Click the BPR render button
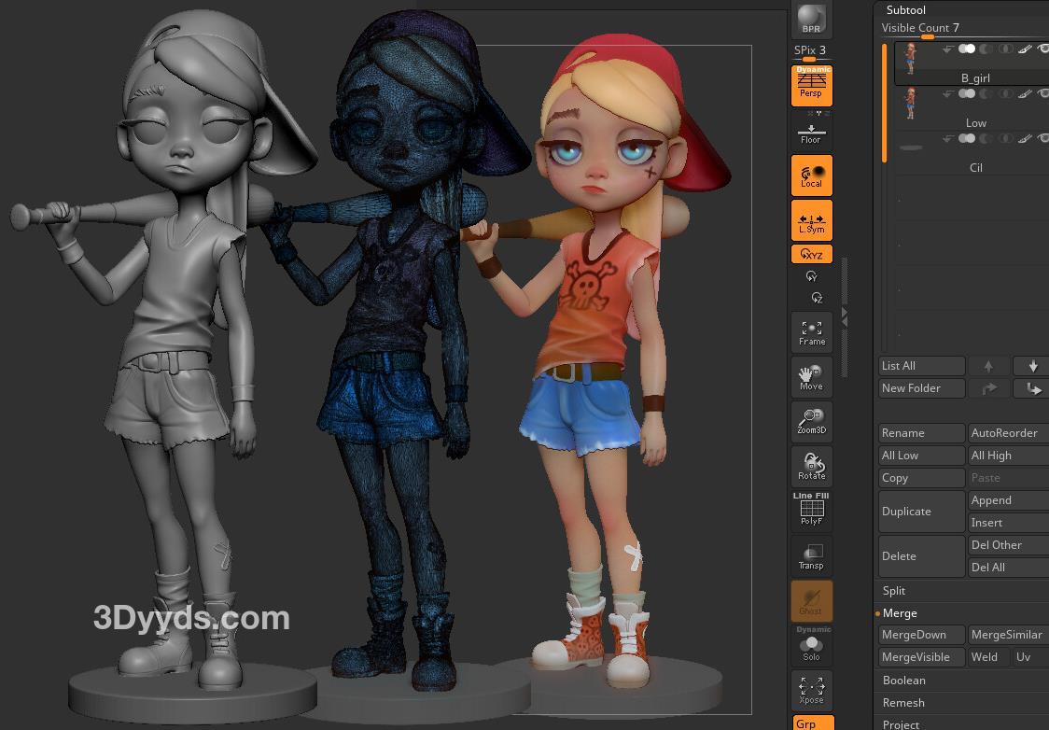This screenshot has height=730, width=1049. pos(811,19)
